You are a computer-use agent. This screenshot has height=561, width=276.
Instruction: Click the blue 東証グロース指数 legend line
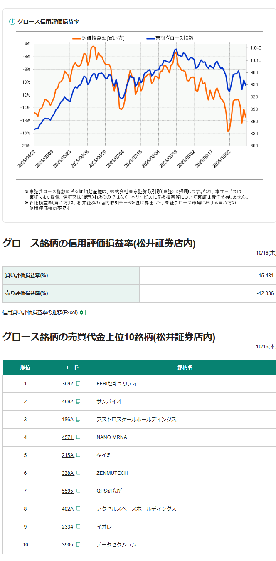click(x=150, y=38)
